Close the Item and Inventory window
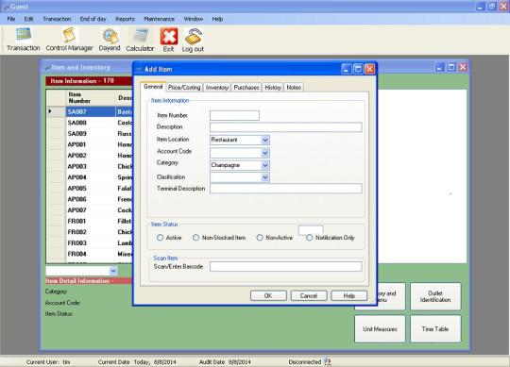 point(463,67)
